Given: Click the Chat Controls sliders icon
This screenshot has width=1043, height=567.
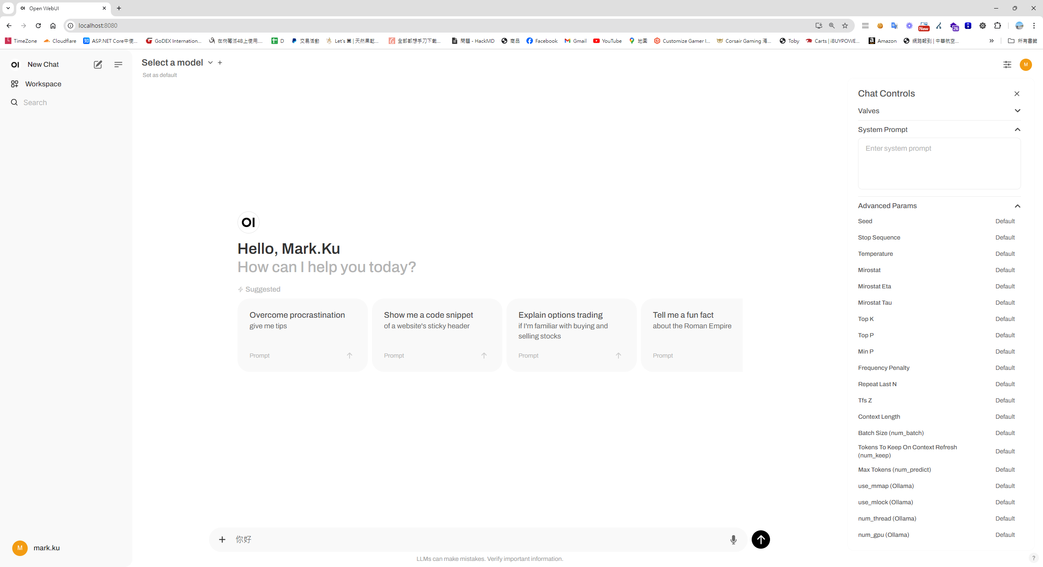Looking at the screenshot, I should tap(1007, 64).
